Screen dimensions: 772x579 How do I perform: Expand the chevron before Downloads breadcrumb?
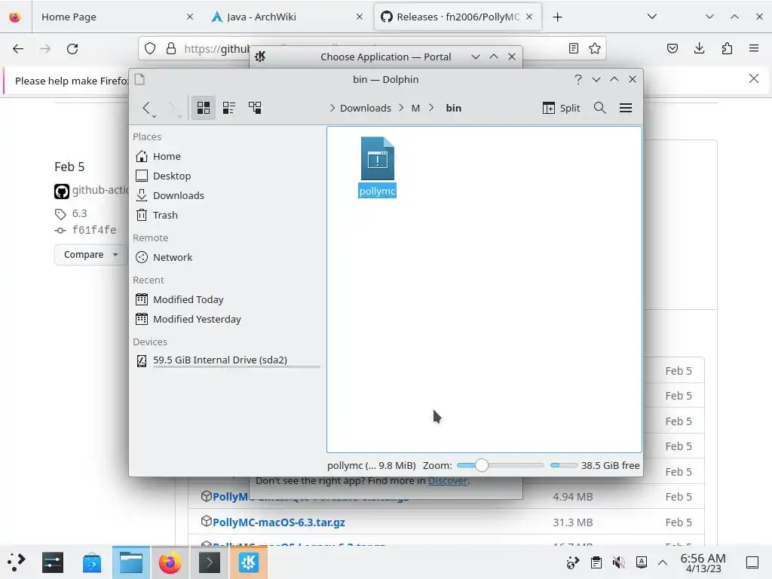point(332,108)
